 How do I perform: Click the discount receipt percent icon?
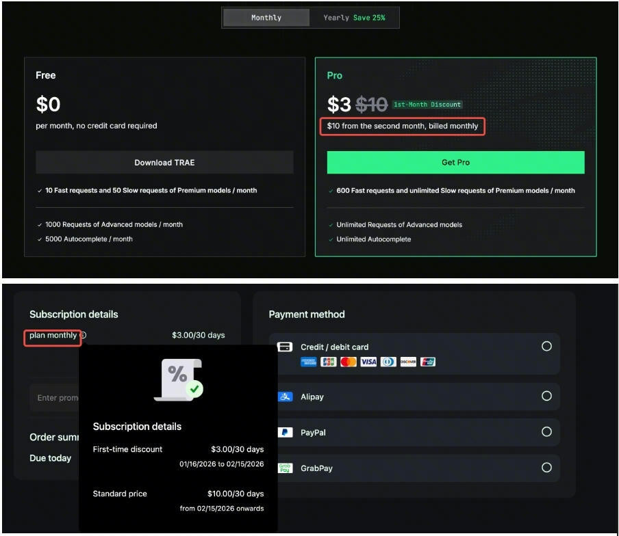coord(179,379)
